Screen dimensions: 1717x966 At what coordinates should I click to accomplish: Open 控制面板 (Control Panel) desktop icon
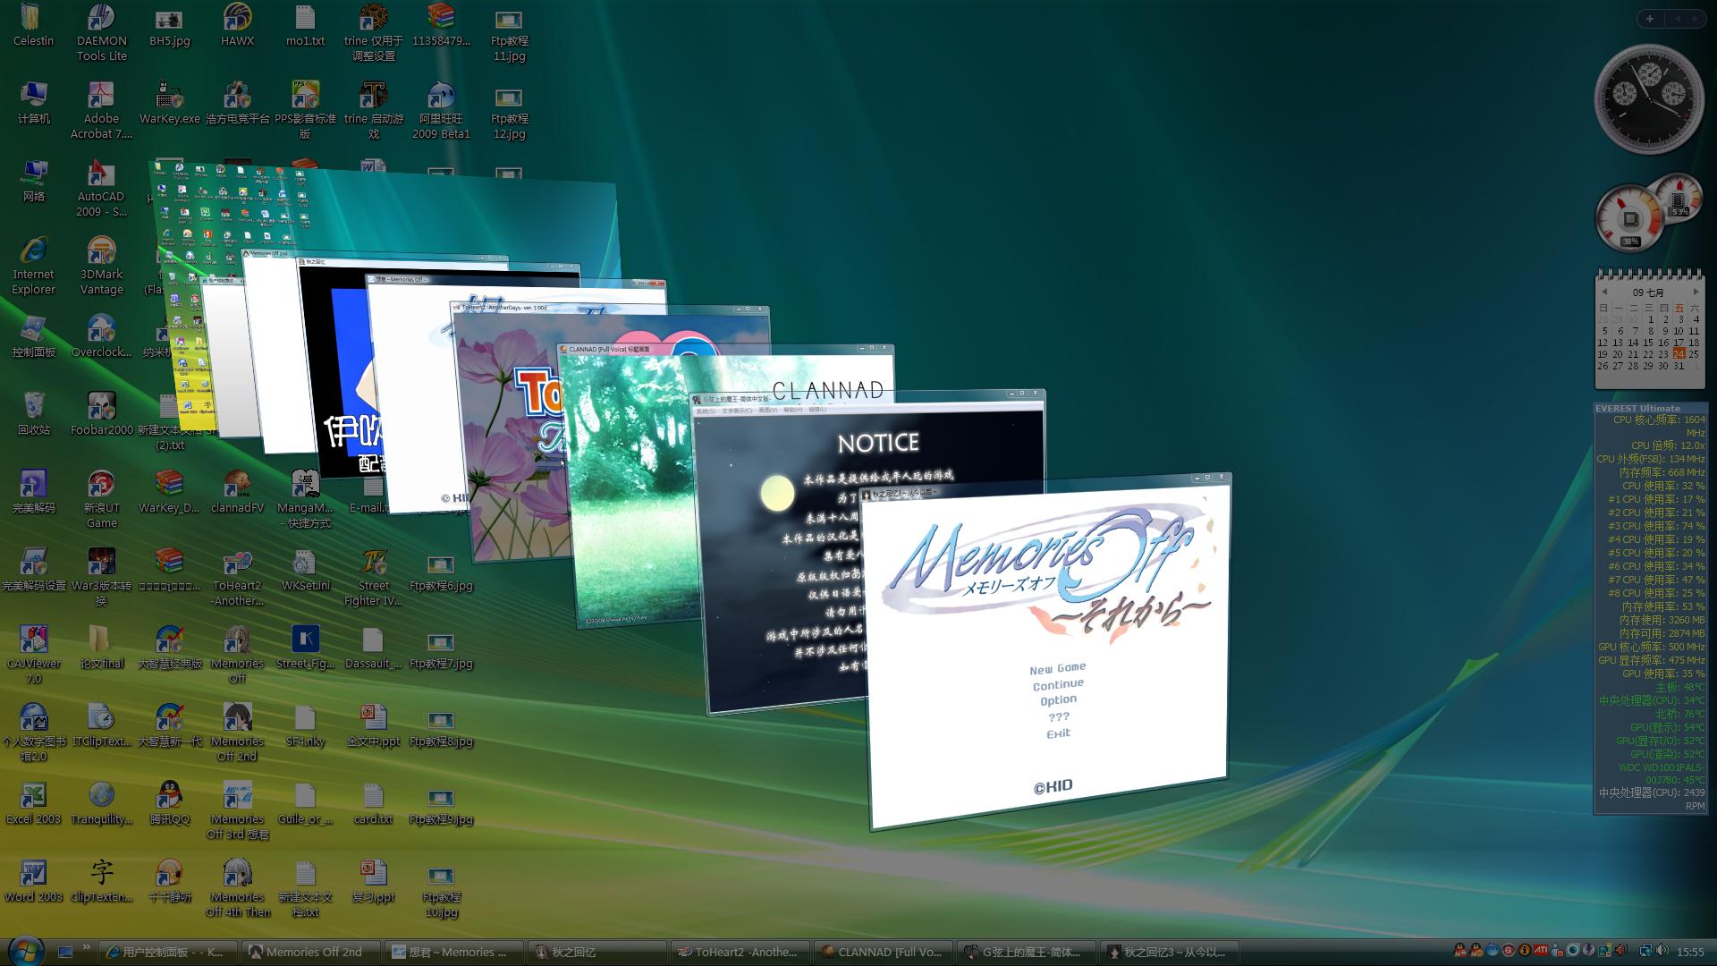(x=33, y=336)
